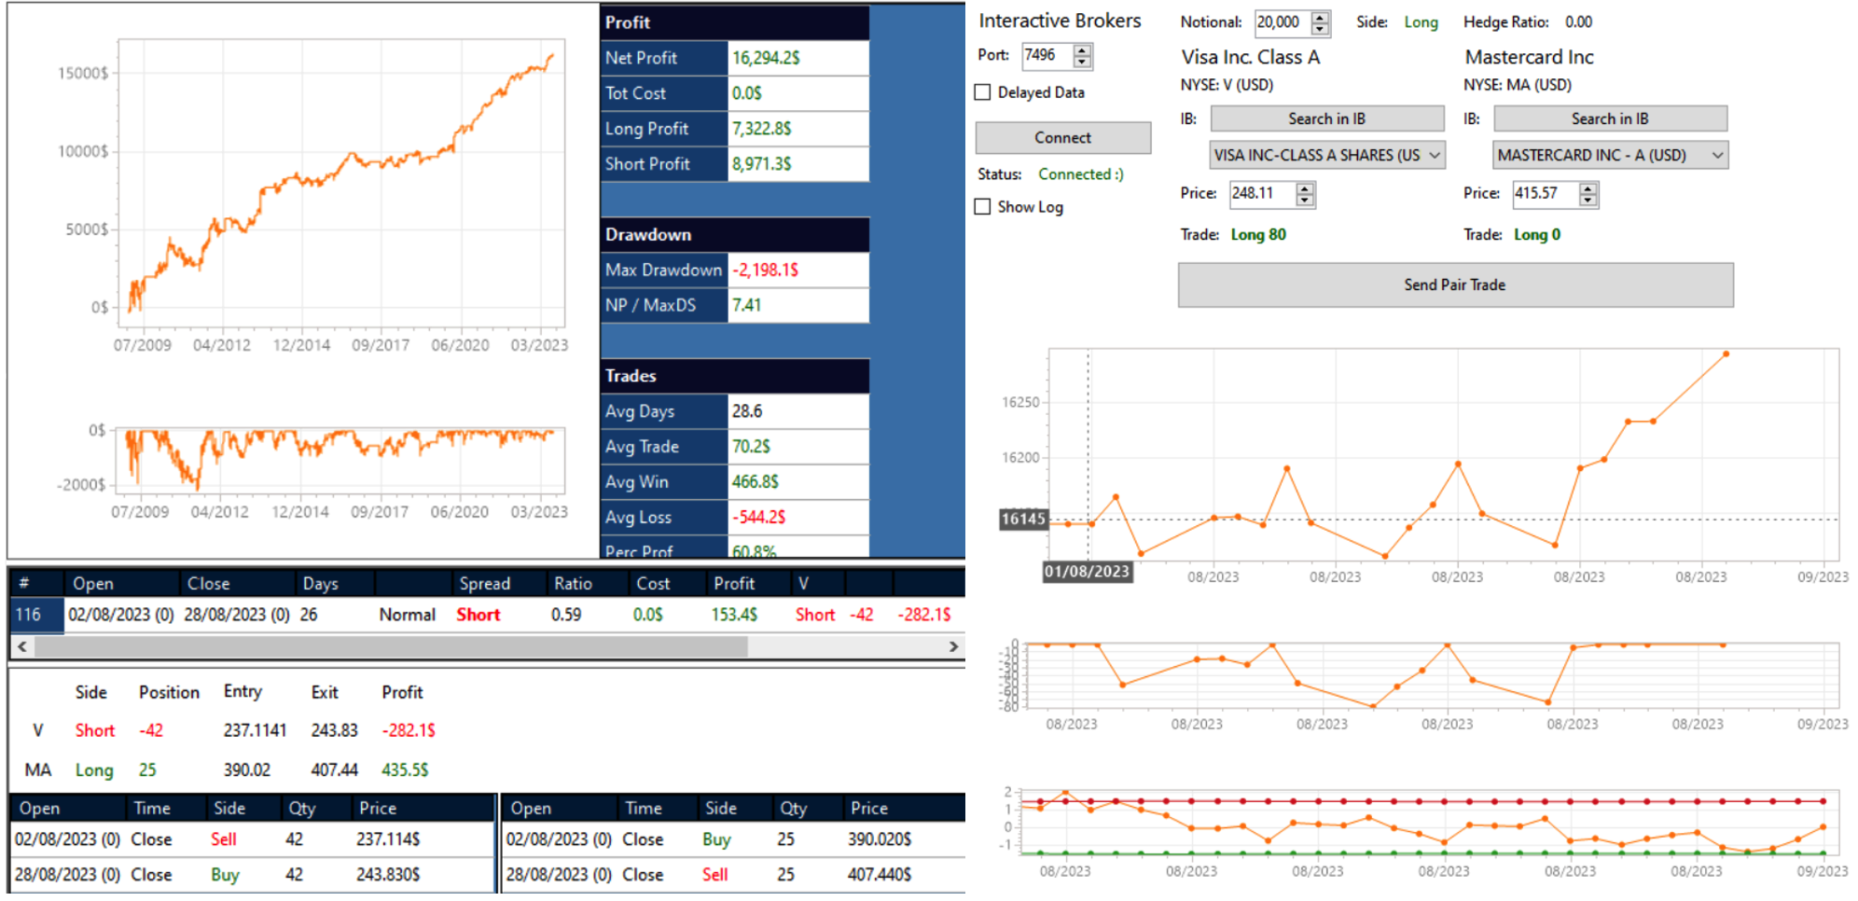Click the Avg Trade value 70.2$
The height and width of the screenshot is (901, 1858).
click(751, 447)
